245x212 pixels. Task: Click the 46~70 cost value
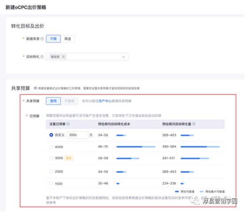pyautogui.click(x=103, y=146)
